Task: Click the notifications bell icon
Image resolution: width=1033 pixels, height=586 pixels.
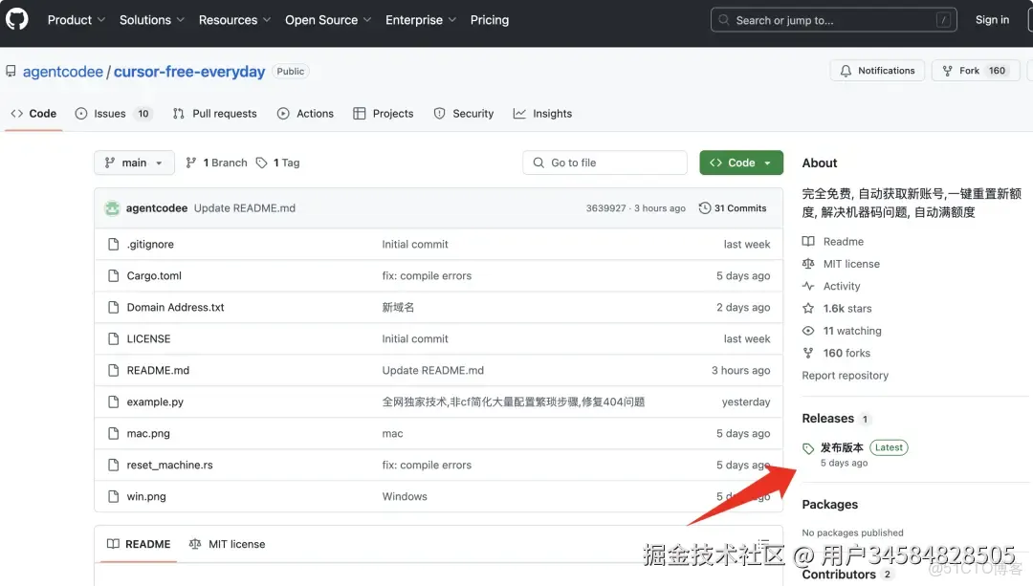Action: 846,70
